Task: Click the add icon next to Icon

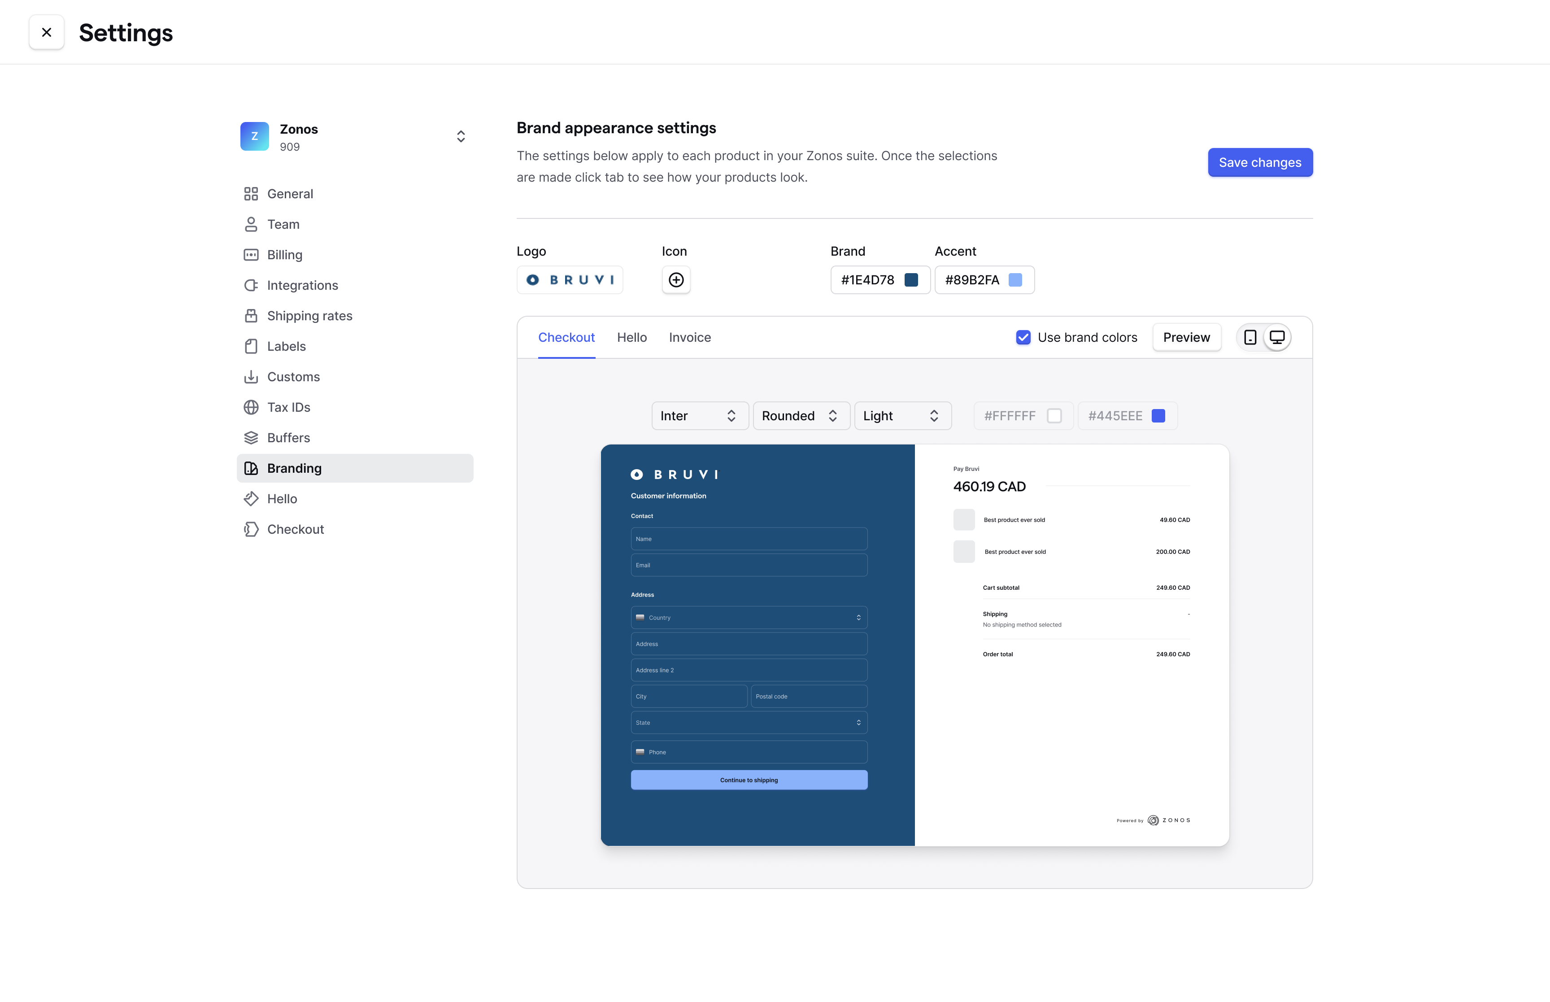Action: tap(675, 279)
